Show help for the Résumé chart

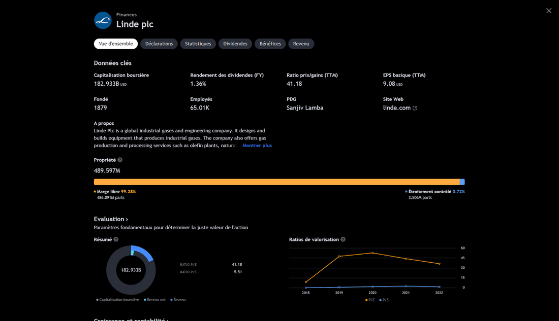click(116, 239)
